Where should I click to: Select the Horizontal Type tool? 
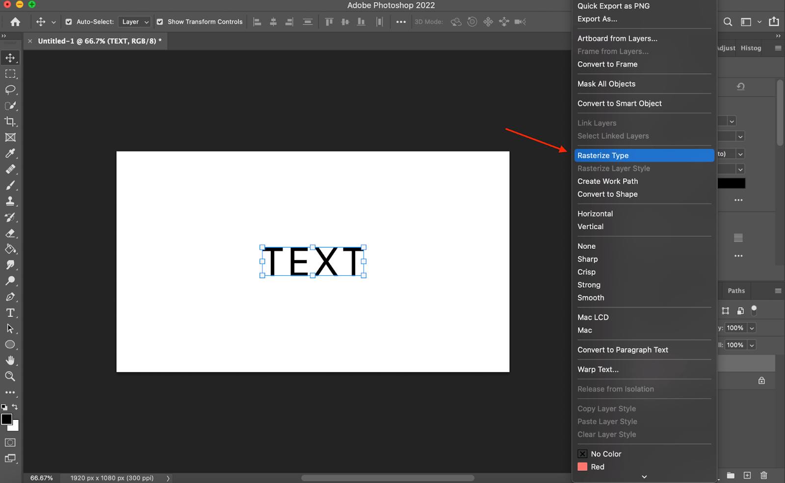point(10,313)
